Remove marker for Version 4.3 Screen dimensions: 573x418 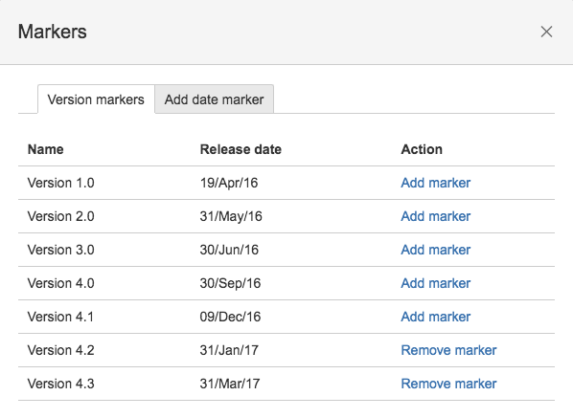[448, 384]
